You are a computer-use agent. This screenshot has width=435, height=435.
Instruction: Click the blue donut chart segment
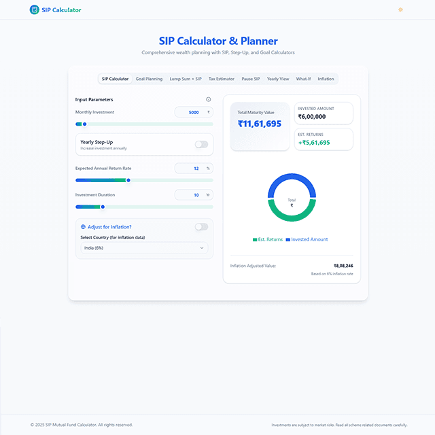(292, 177)
